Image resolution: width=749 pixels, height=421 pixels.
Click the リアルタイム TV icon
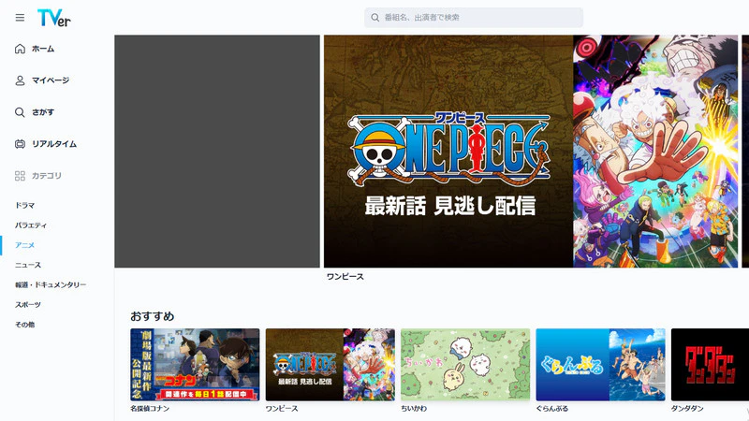pyautogui.click(x=20, y=144)
